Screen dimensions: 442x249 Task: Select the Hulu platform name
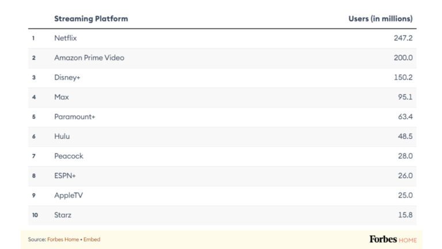tap(62, 137)
